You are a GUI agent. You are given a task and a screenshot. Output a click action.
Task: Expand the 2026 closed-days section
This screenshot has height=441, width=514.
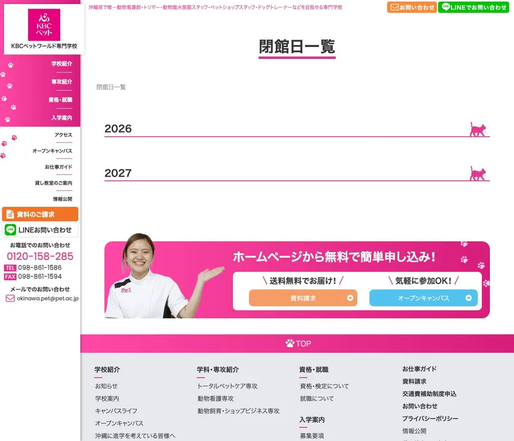[x=297, y=129]
